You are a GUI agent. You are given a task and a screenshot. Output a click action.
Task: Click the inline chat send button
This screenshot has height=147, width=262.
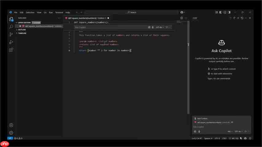point(167,27)
